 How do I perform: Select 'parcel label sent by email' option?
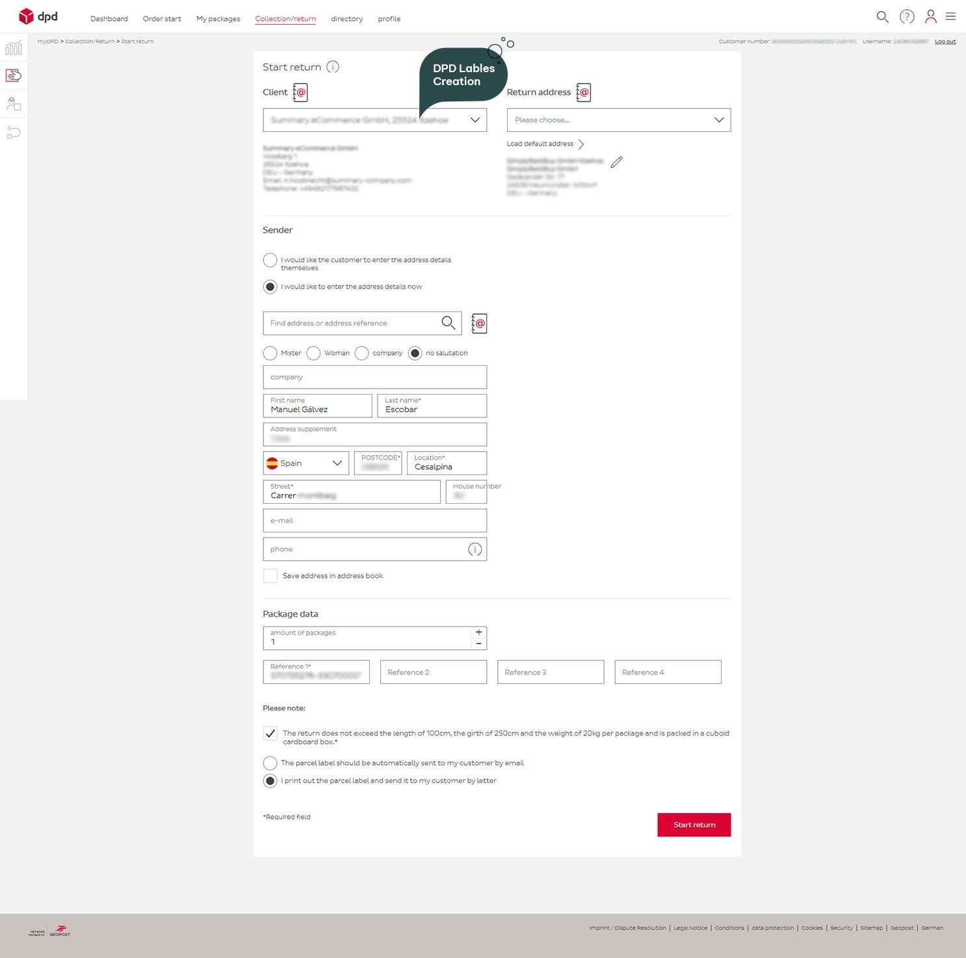(x=270, y=763)
